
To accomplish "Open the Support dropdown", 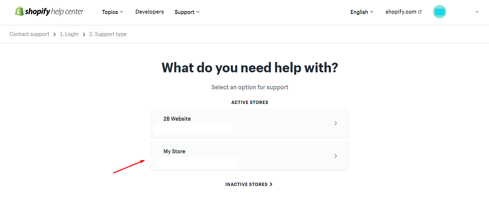I will pyautogui.click(x=186, y=12).
